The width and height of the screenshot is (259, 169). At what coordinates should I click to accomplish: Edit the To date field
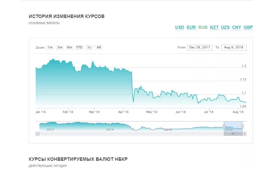coord(234,47)
